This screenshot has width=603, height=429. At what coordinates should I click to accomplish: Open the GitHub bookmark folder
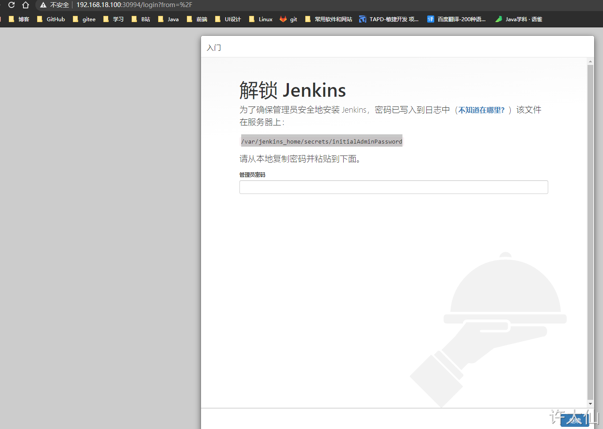click(51, 19)
